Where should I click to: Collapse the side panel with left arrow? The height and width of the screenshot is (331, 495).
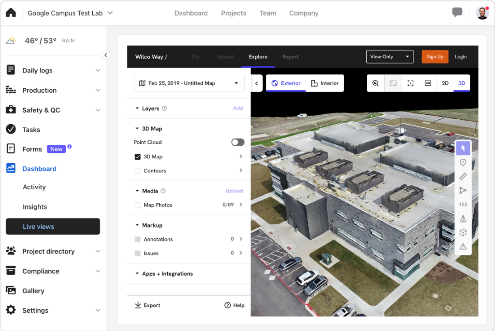257,83
